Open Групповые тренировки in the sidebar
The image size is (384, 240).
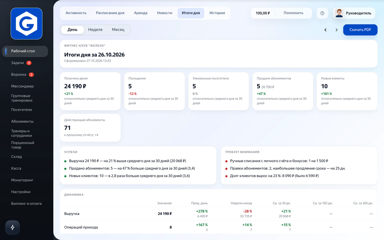(x=25, y=98)
